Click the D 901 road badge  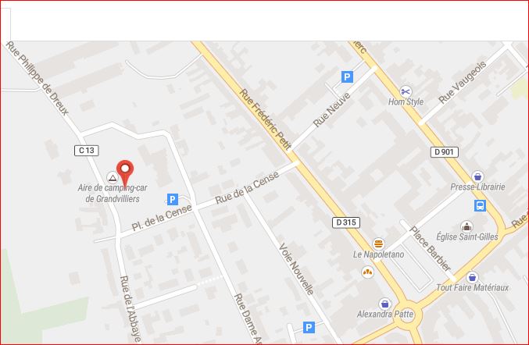[x=445, y=152]
